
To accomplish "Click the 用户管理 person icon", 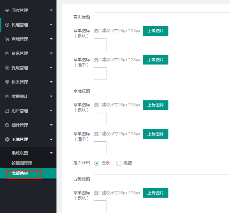I will point(7,111).
